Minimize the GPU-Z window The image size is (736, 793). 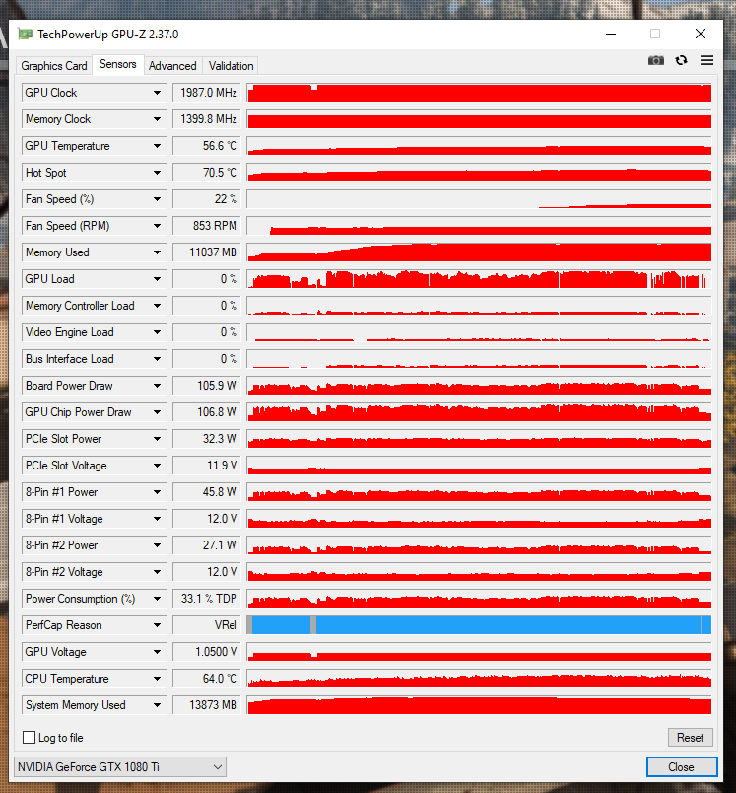(x=611, y=34)
